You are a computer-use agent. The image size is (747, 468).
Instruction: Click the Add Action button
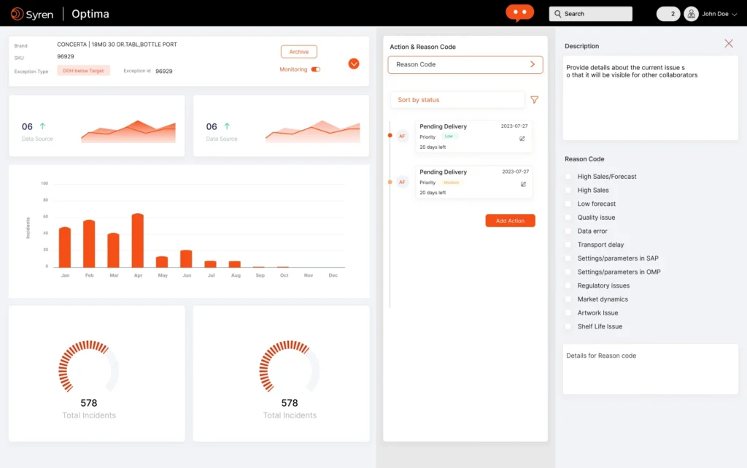510,220
